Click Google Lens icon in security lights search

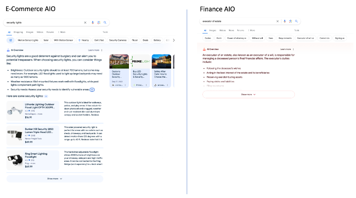click(99, 23)
